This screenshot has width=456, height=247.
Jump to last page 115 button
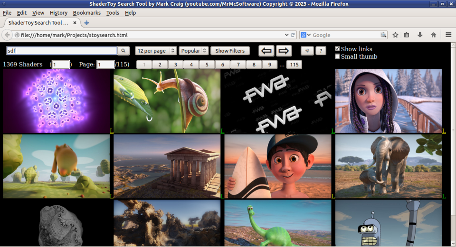(x=294, y=64)
